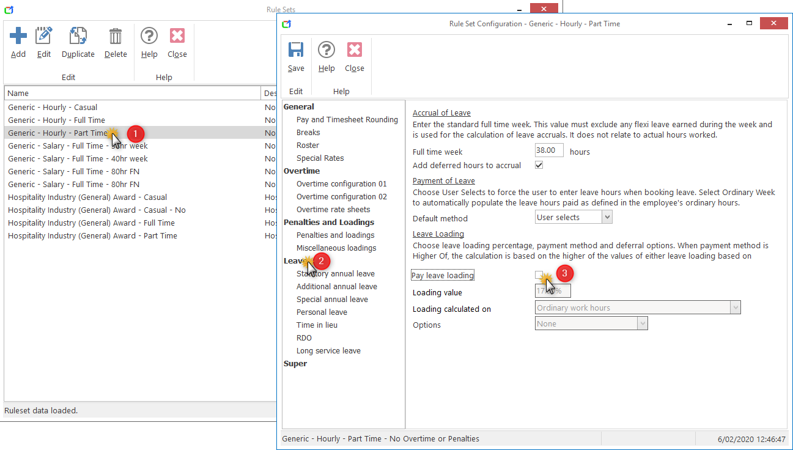Click the Payment of Leave heading
The height and width of the screenshot is (450, 793).
click(x=444, y=180)
